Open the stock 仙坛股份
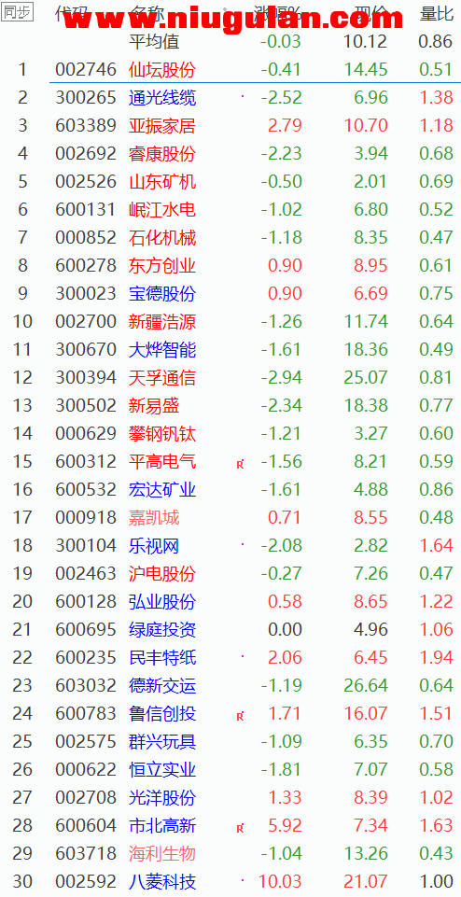The height and width of the screenshot is (897, 461). pos(162,69)
